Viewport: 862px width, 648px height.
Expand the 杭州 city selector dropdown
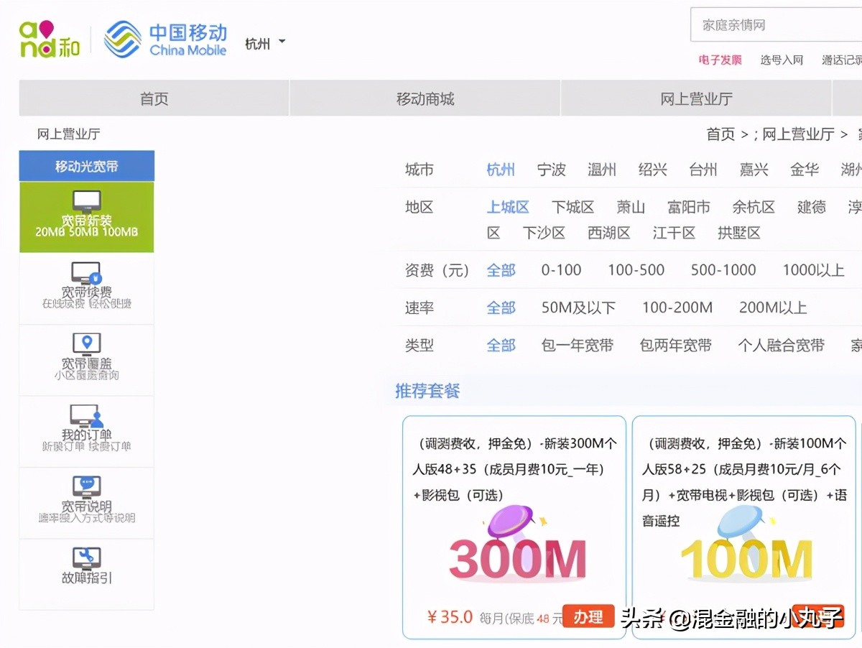point(264,42)
